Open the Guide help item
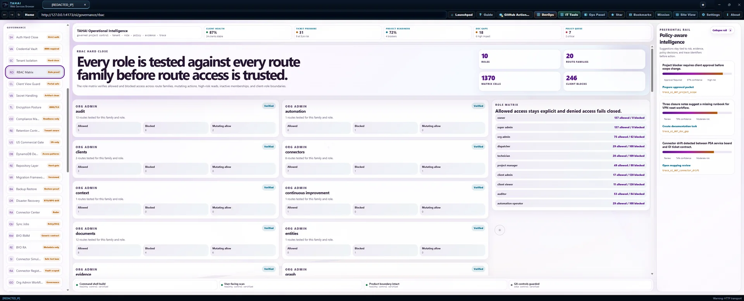This screenshot has height=301, width=744. click(486, 15)
